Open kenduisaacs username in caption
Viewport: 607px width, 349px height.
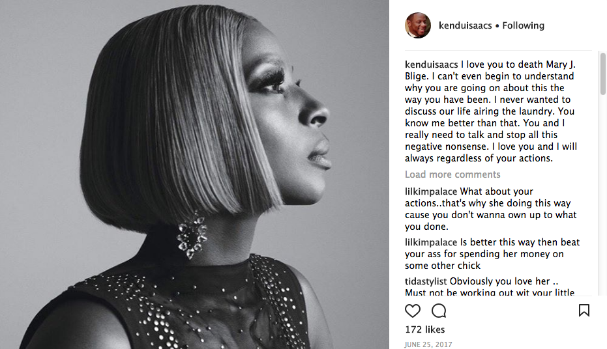tap(431, 64)
